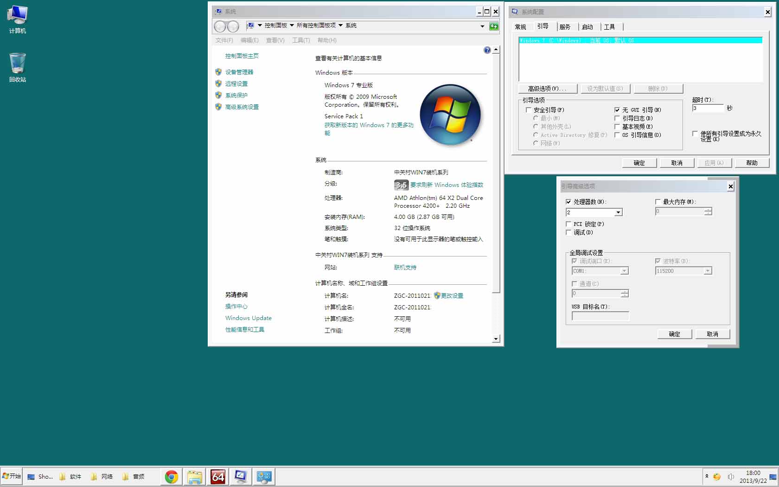Screen dimensions: 779x487
Task: Expand the 控制面板 breadcrumb dropdown arrow
Action: 292,26
